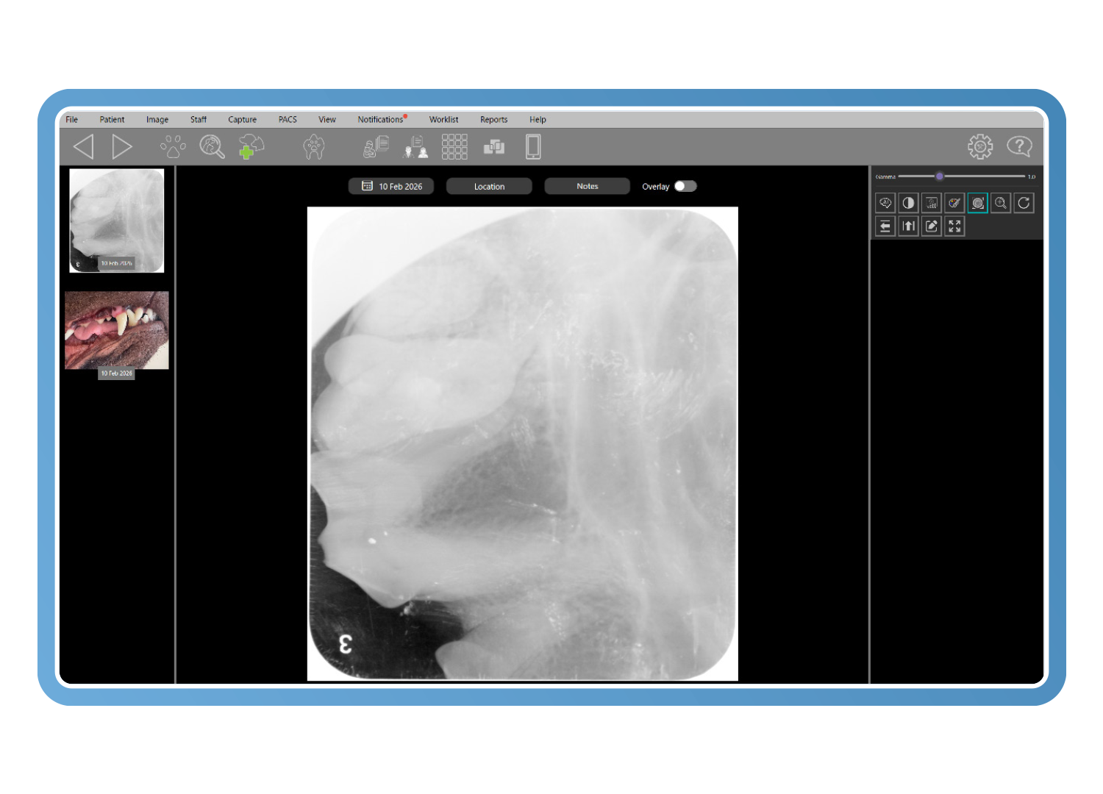Image resolution: width=1103 pixels, height=794 pixels.
Task: Adjust the Gamma slider
Action: (940, 176)
